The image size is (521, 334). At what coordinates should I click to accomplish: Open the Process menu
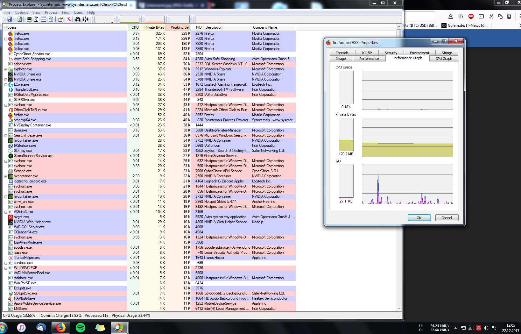tap(51, 12)
